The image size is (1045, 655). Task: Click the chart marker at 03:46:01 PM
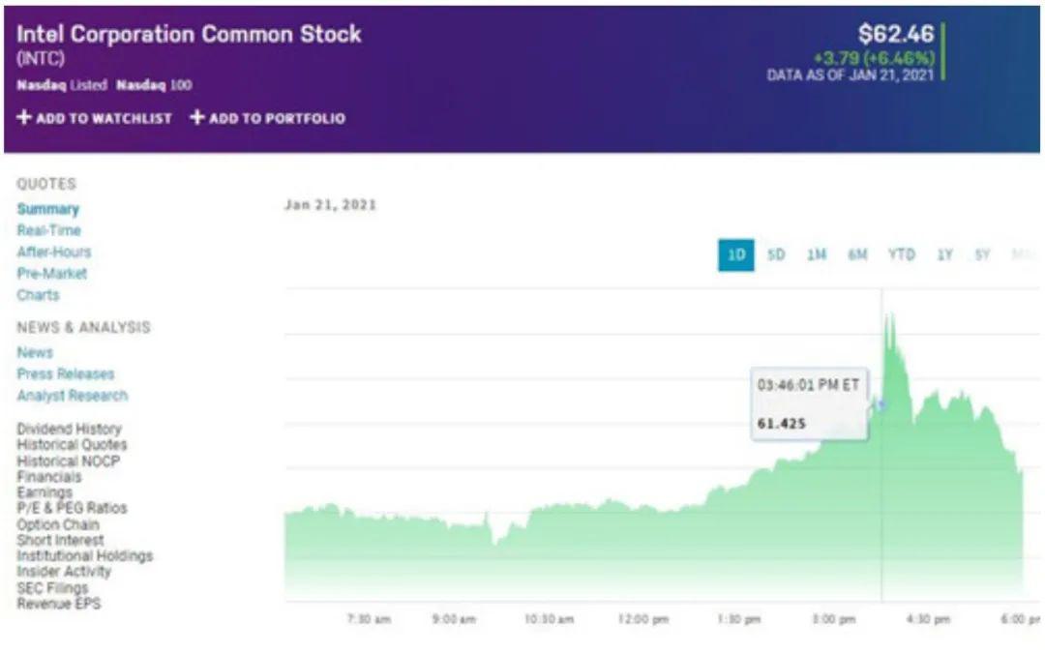pyautogui.click(x=881, y=404)
